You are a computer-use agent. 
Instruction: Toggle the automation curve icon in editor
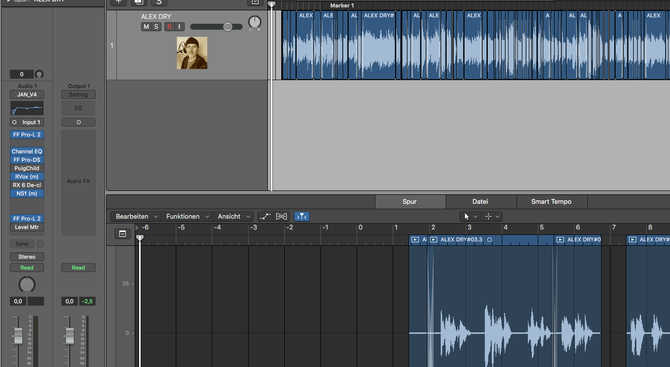click(x=265, y=216)
